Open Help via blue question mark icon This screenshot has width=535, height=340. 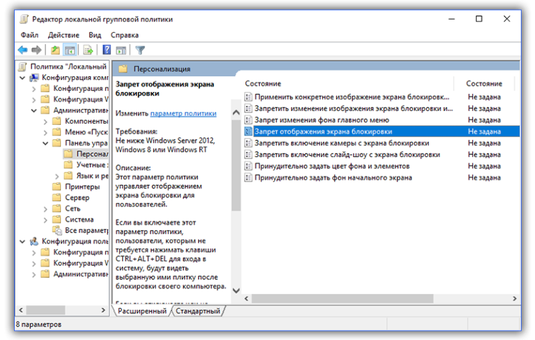pyautogui.click(x=106, y=50)
